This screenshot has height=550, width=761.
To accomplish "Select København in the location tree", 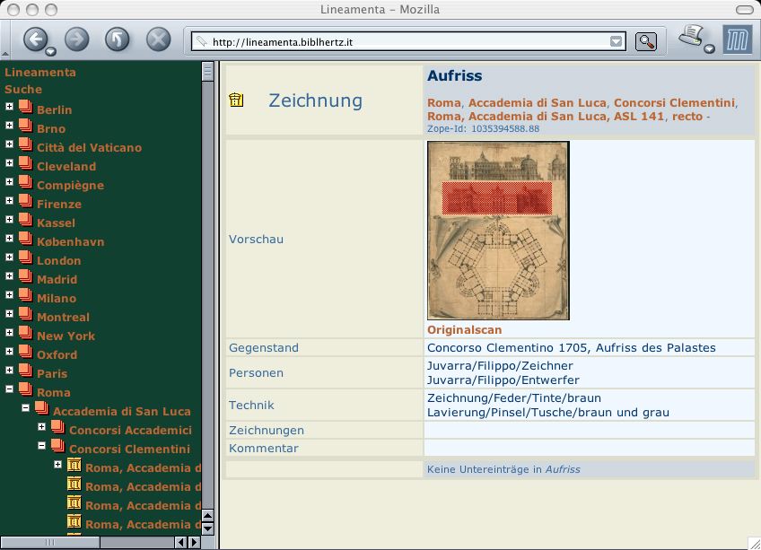I will tap(70, 241).
